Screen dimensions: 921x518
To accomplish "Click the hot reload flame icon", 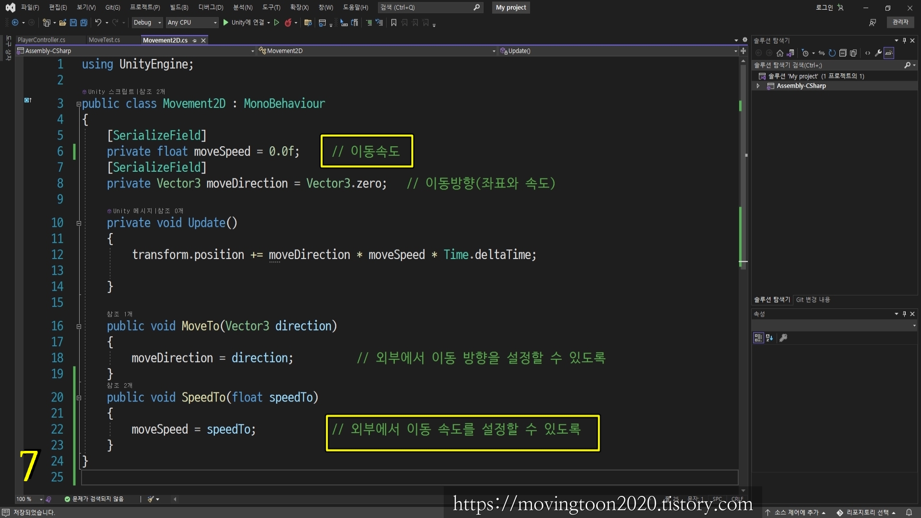I will (288, 23).
